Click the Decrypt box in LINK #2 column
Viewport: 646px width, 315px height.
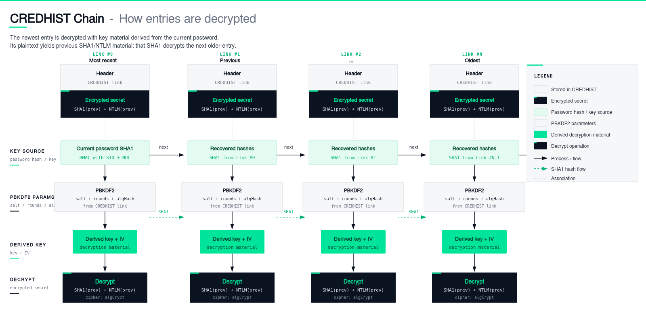click(353, 288)
